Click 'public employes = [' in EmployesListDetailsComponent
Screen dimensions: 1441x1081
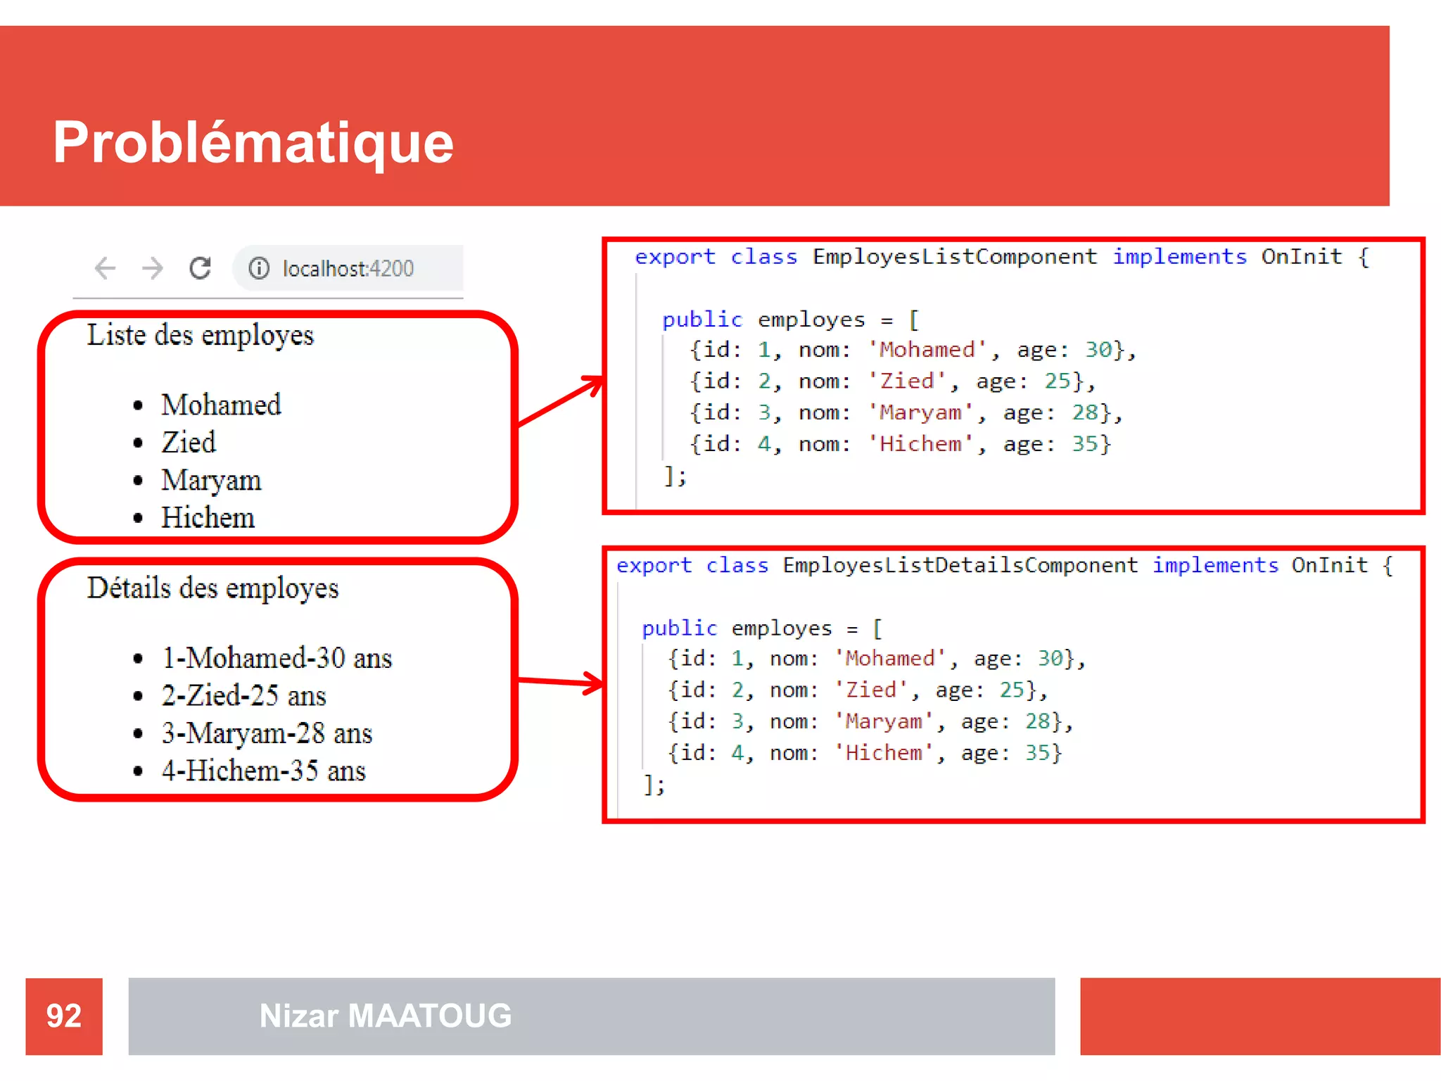[762, 628]
